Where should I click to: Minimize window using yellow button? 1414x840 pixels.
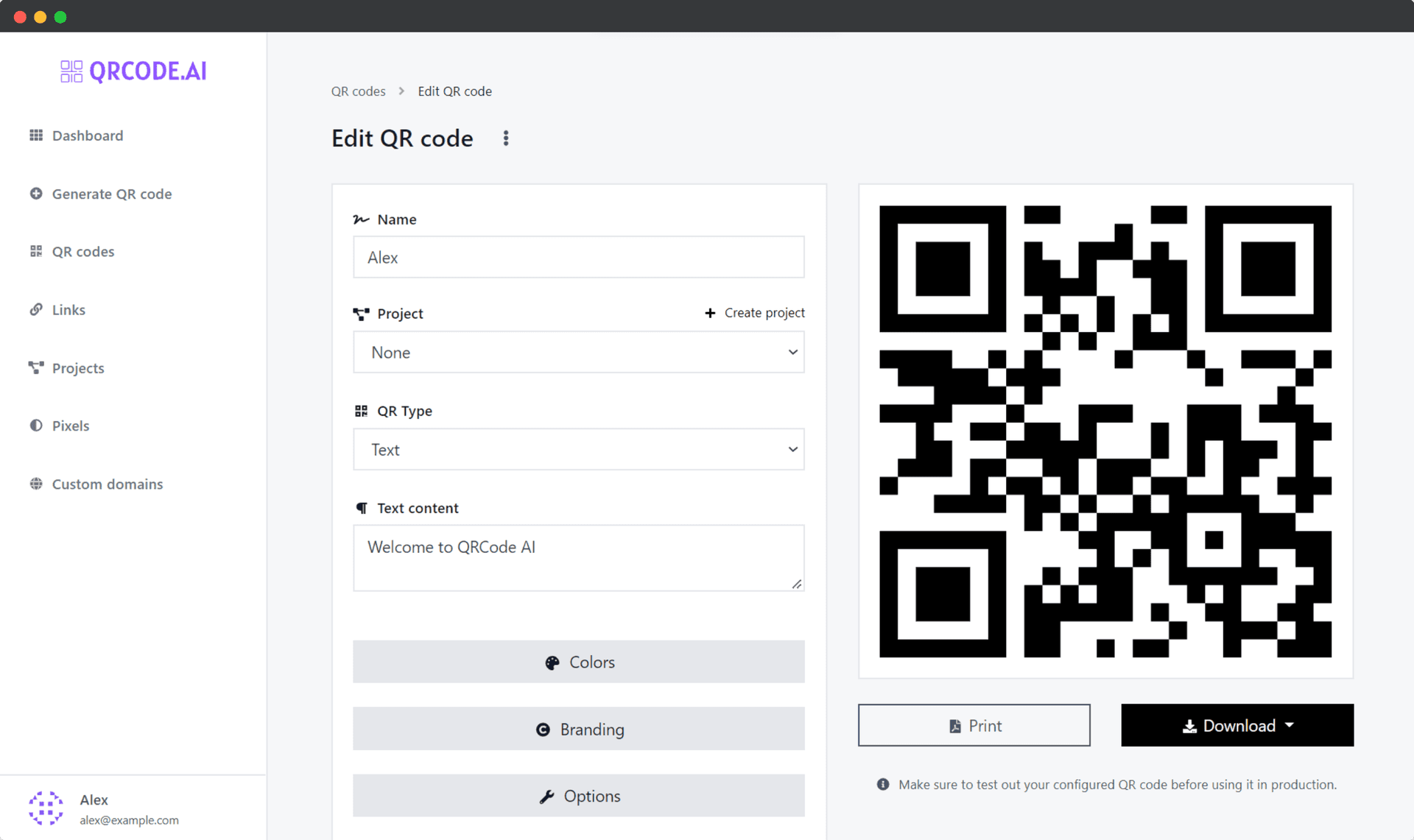[41, 17]
